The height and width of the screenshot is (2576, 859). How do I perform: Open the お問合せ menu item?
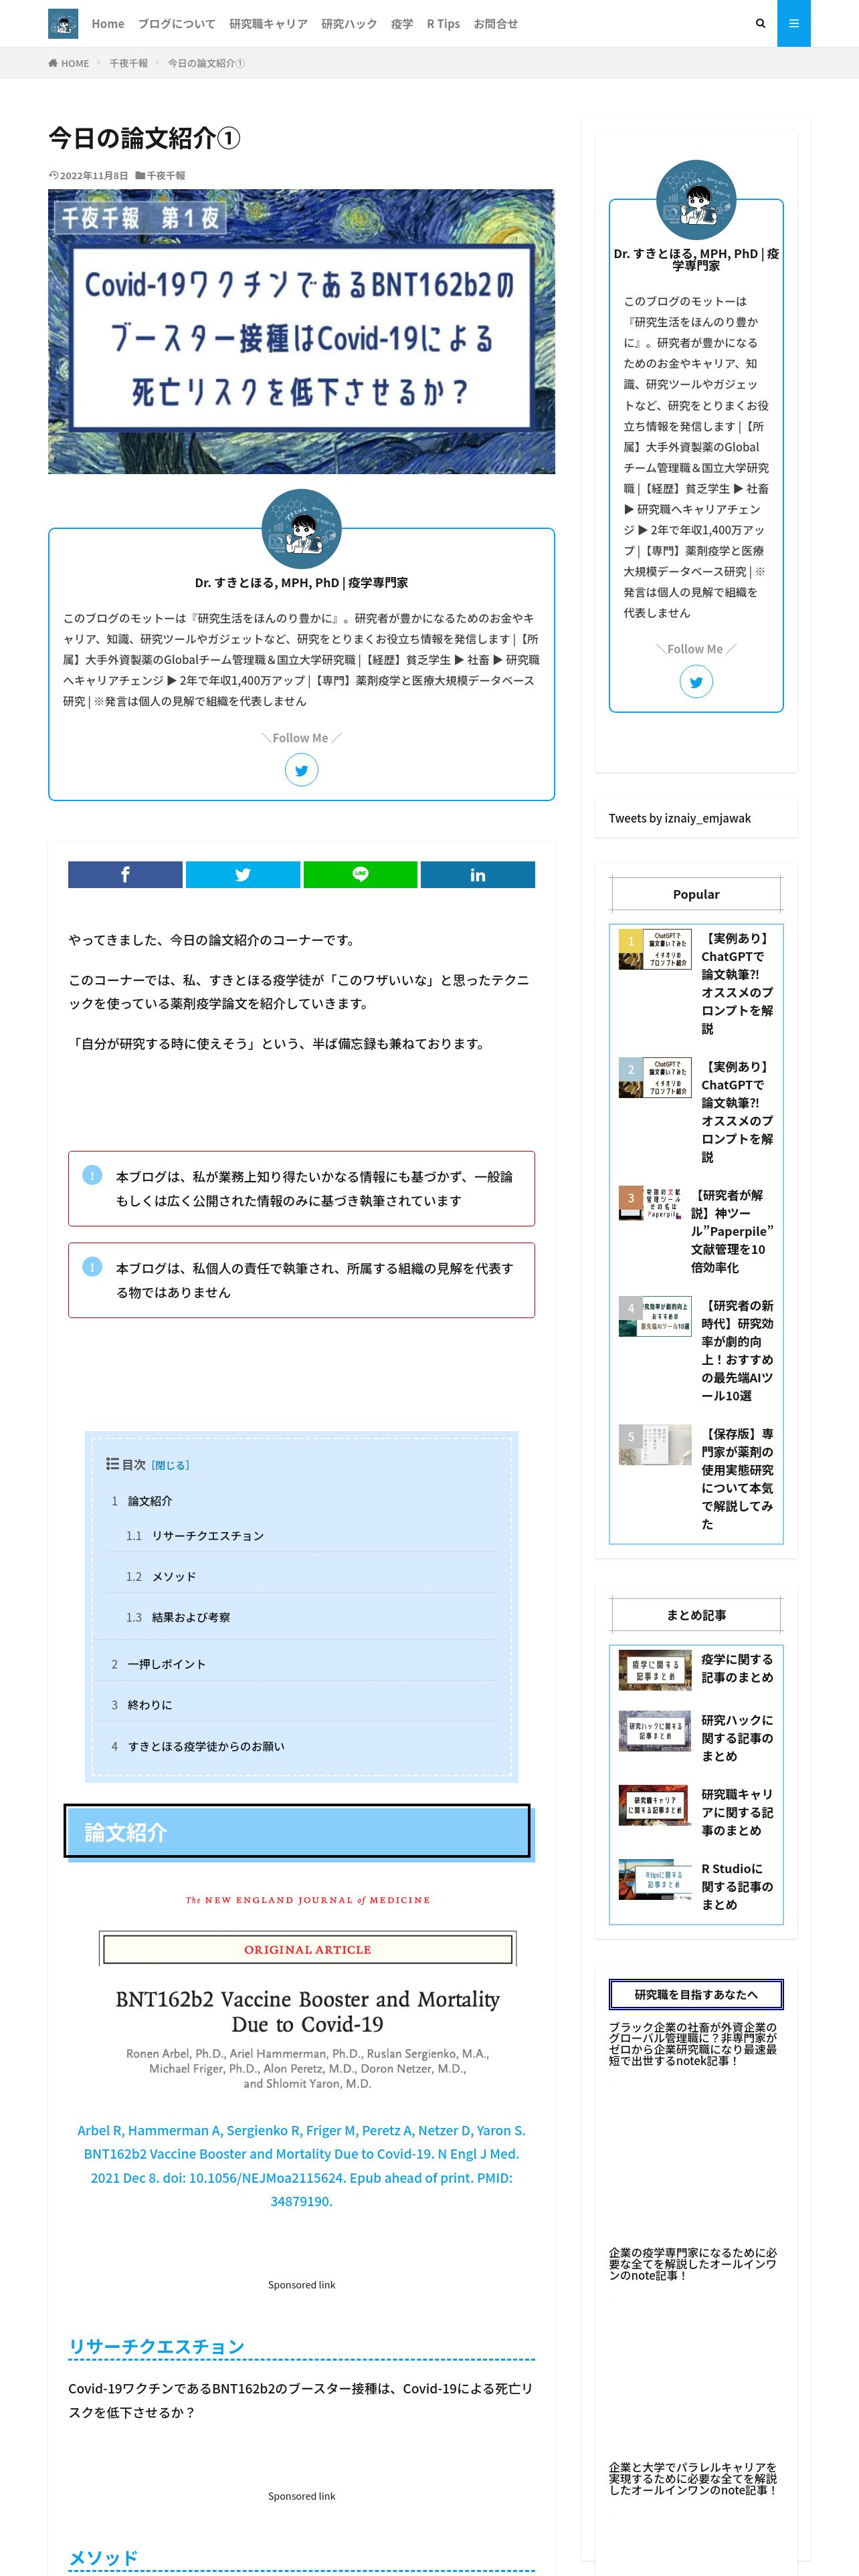496,24
